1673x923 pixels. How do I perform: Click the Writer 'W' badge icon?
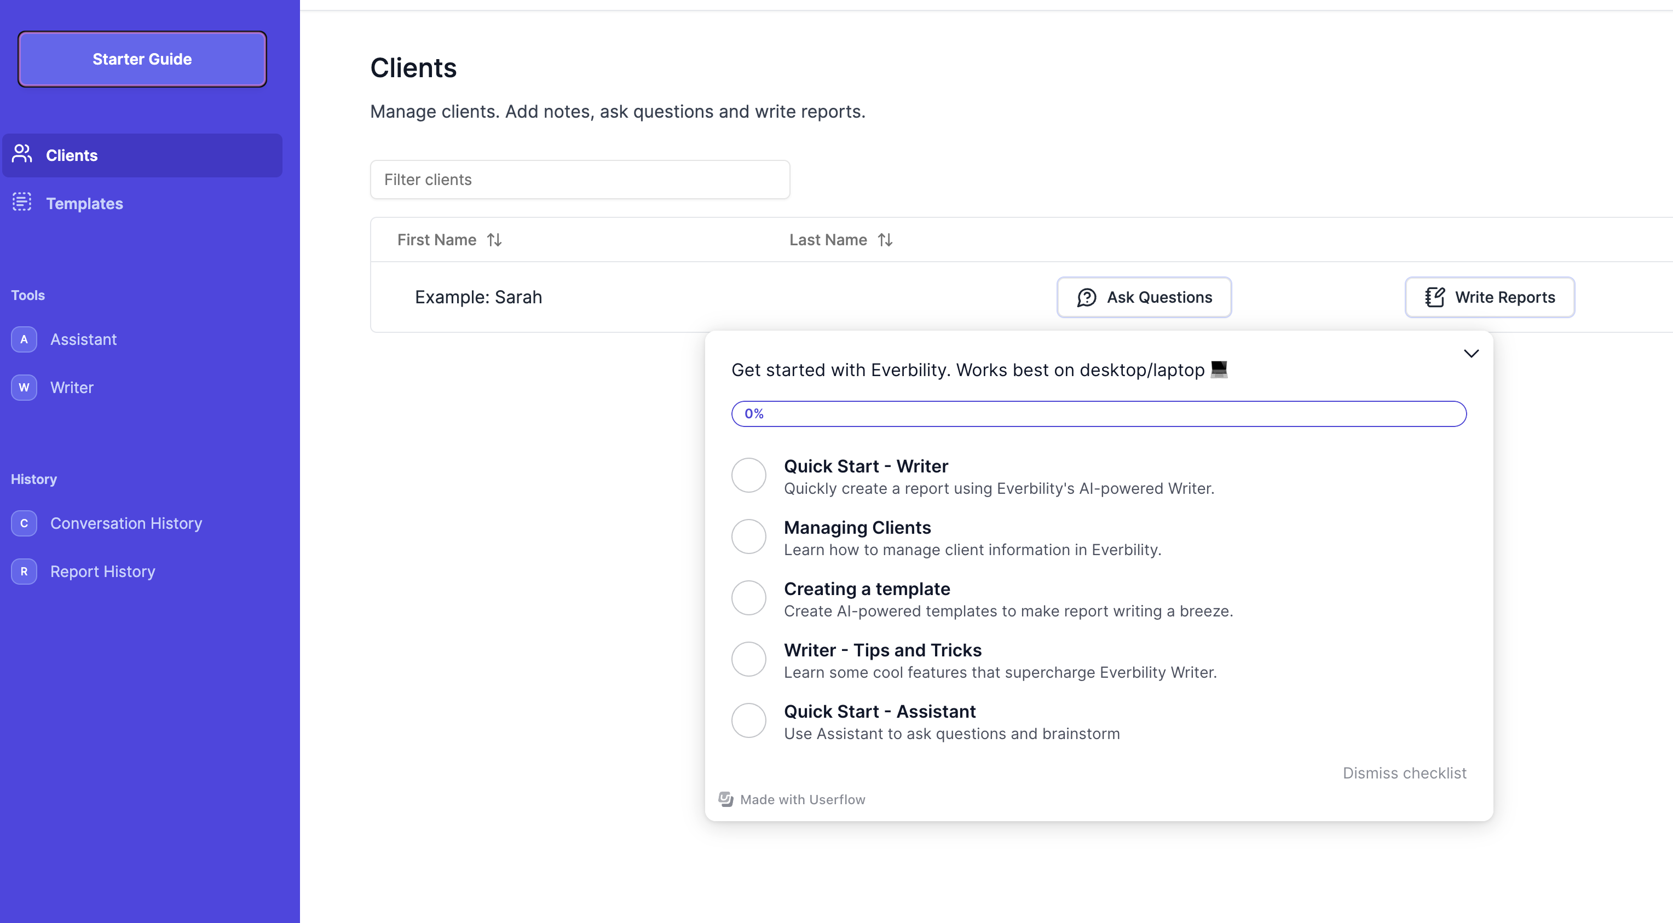pyautogui.click(x=24, y=388)
